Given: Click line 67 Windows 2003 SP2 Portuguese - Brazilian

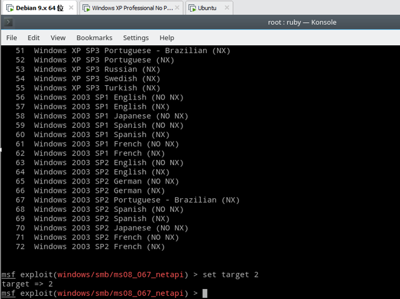Looking at the screenshot, I should pyautogui.click(x=128, y=200).
